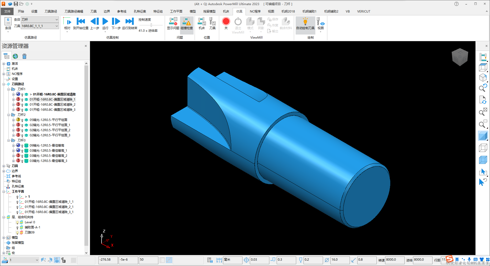The width and height of the screenshot is (490, 266).
Task: Open the 刀具路径 ribbon tab
Action: (x=51, y=12)
